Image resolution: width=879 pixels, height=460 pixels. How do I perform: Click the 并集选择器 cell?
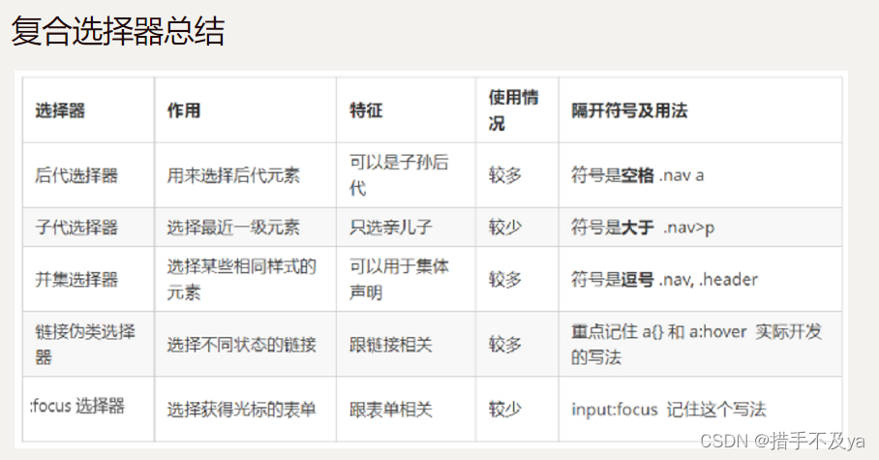88,279
